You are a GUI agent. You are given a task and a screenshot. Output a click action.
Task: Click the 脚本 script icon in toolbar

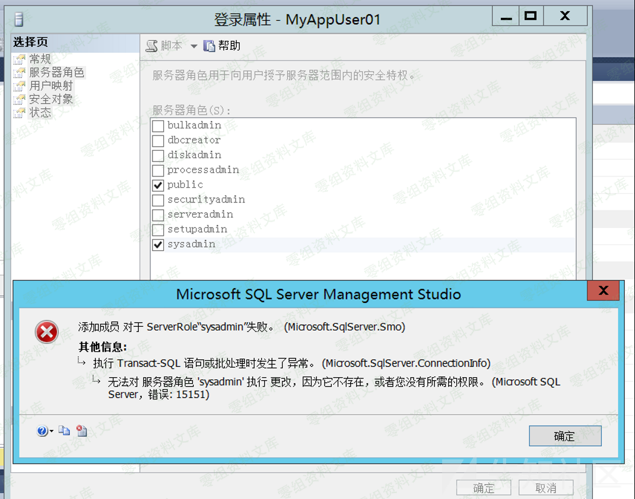pyautogui.click(x=152, y=46)
